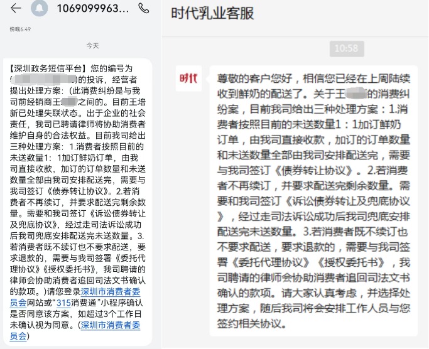
Task: Select the 今天 date label
Action: (x=92, y=46)
